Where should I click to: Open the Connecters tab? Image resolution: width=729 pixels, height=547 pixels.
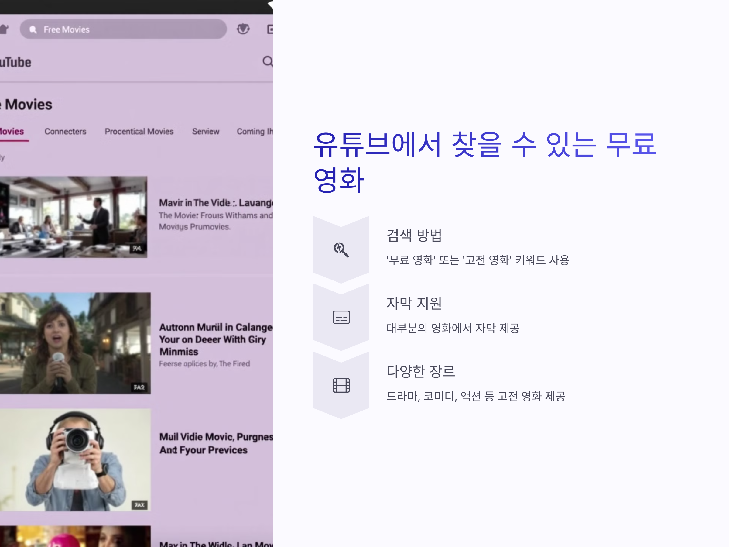(x=65, y=132)
